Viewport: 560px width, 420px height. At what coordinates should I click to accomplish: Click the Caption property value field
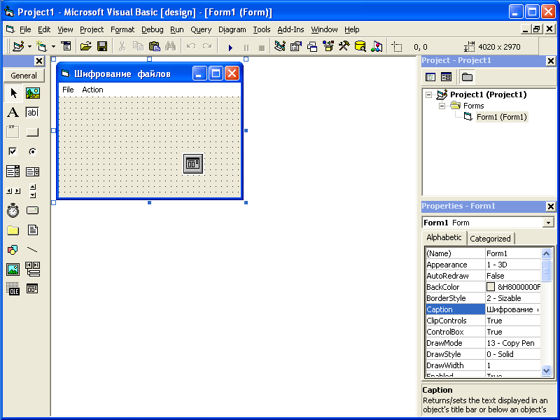coord(513,309)
